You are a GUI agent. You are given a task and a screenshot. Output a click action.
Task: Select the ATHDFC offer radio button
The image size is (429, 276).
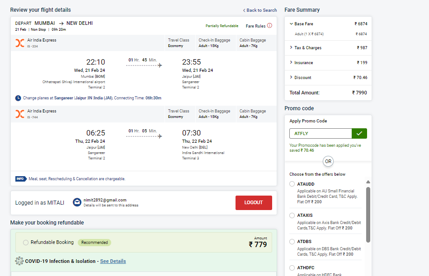coord(292,268)
